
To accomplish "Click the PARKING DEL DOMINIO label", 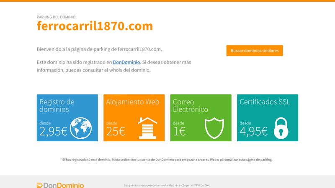I will pos(56,17).
